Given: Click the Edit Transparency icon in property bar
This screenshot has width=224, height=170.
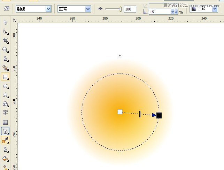Looking at the screenshot, I should [6, 9].
